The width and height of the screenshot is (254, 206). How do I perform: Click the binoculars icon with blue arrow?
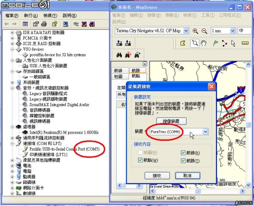pyautogui.click(x=137, y=55)
